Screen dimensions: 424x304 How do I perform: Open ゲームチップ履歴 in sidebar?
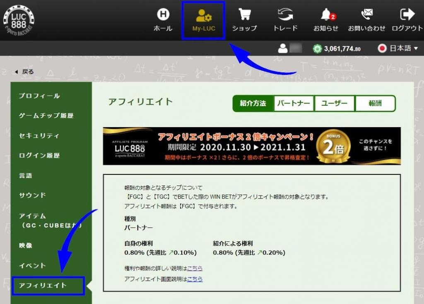pyautogui.click(x=46, y=116)
